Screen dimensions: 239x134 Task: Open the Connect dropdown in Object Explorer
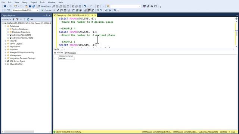[7, 19]
